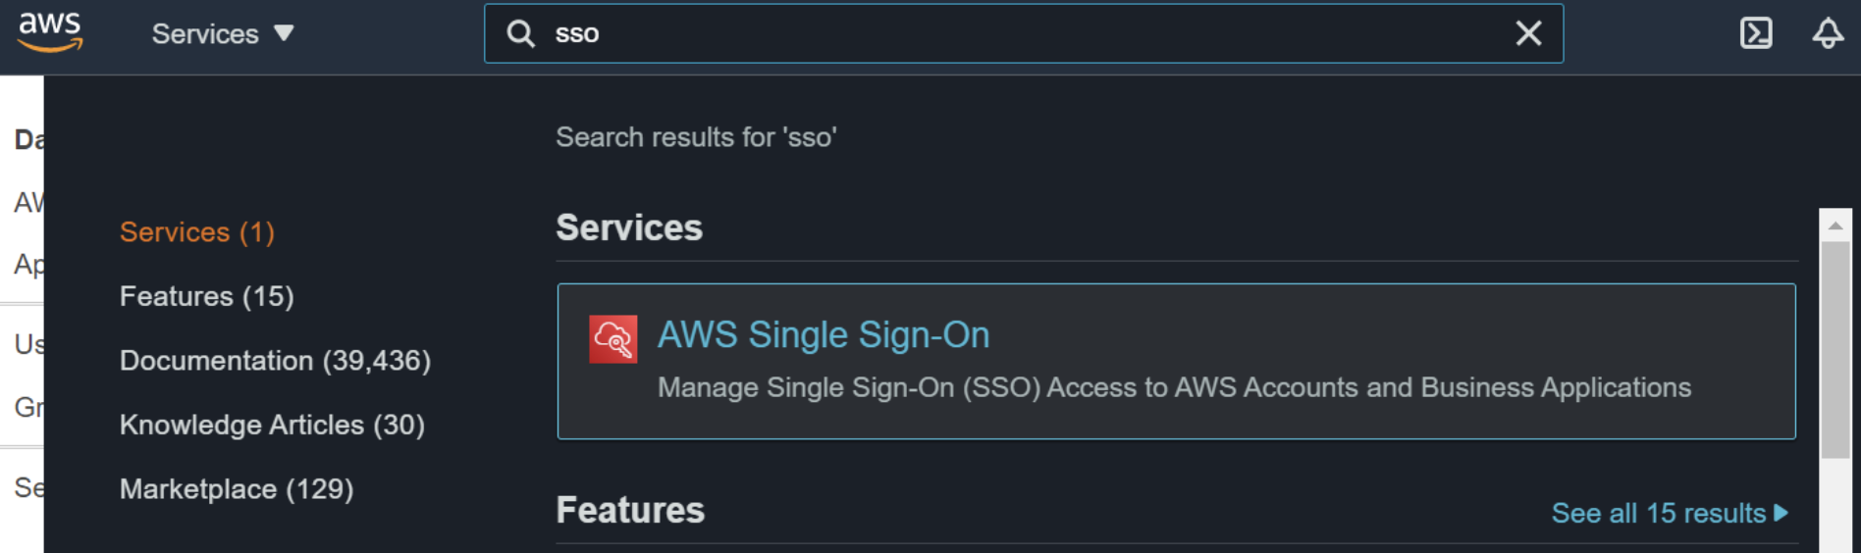Filter results by Features (15)
Viewport: 1861px width, 553px height.
[206, 296]
